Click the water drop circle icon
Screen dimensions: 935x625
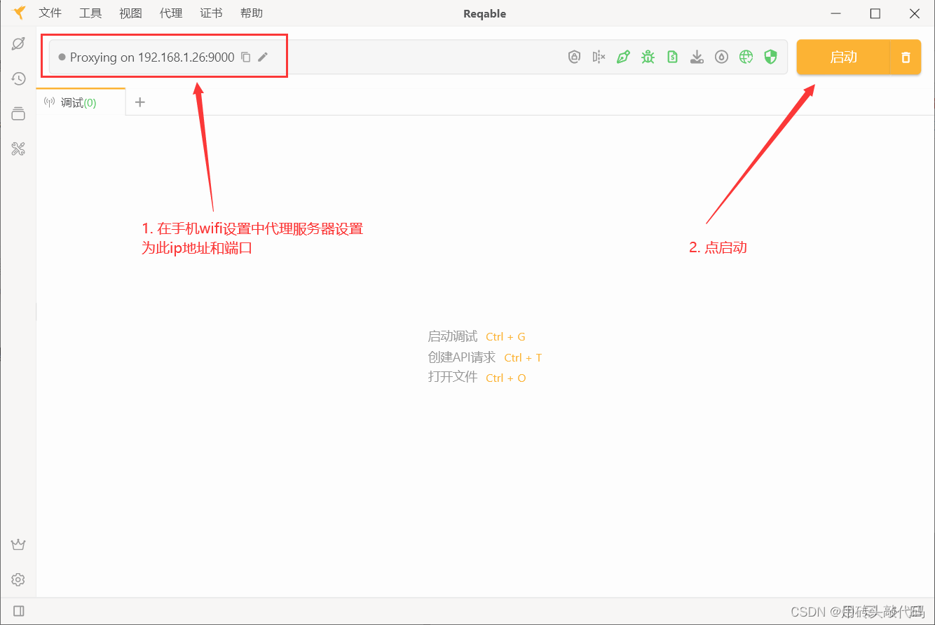(x=721, y=57)
